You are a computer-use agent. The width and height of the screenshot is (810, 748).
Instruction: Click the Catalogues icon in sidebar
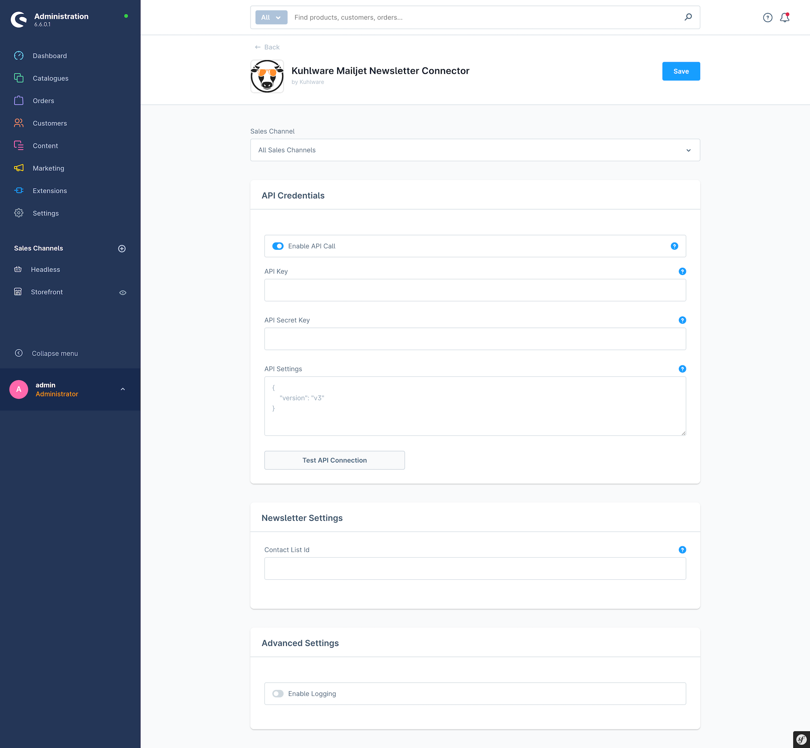[x=19, y=78]
